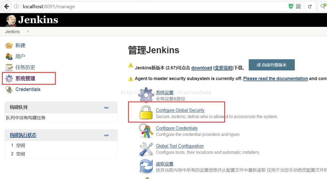Click the Credentials keys icon in sidebar
This screenshot has width=327, height=179.
[x=9, y=89]
